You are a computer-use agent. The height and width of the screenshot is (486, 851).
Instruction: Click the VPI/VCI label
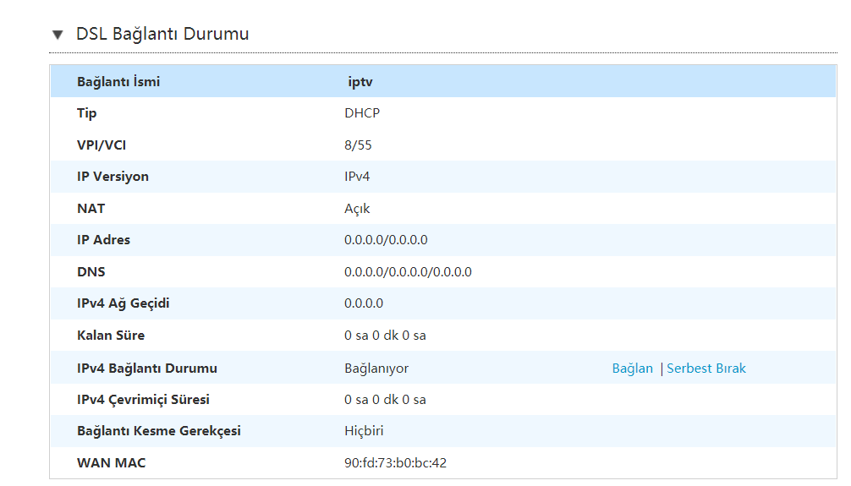(102, 145)
